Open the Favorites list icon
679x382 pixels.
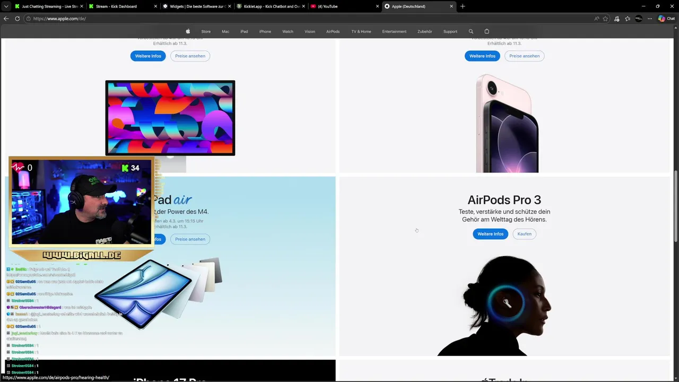628,19
